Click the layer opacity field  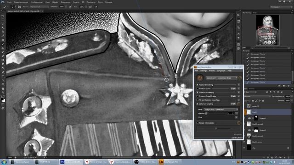pyautogui.click(x=288, y=96)
